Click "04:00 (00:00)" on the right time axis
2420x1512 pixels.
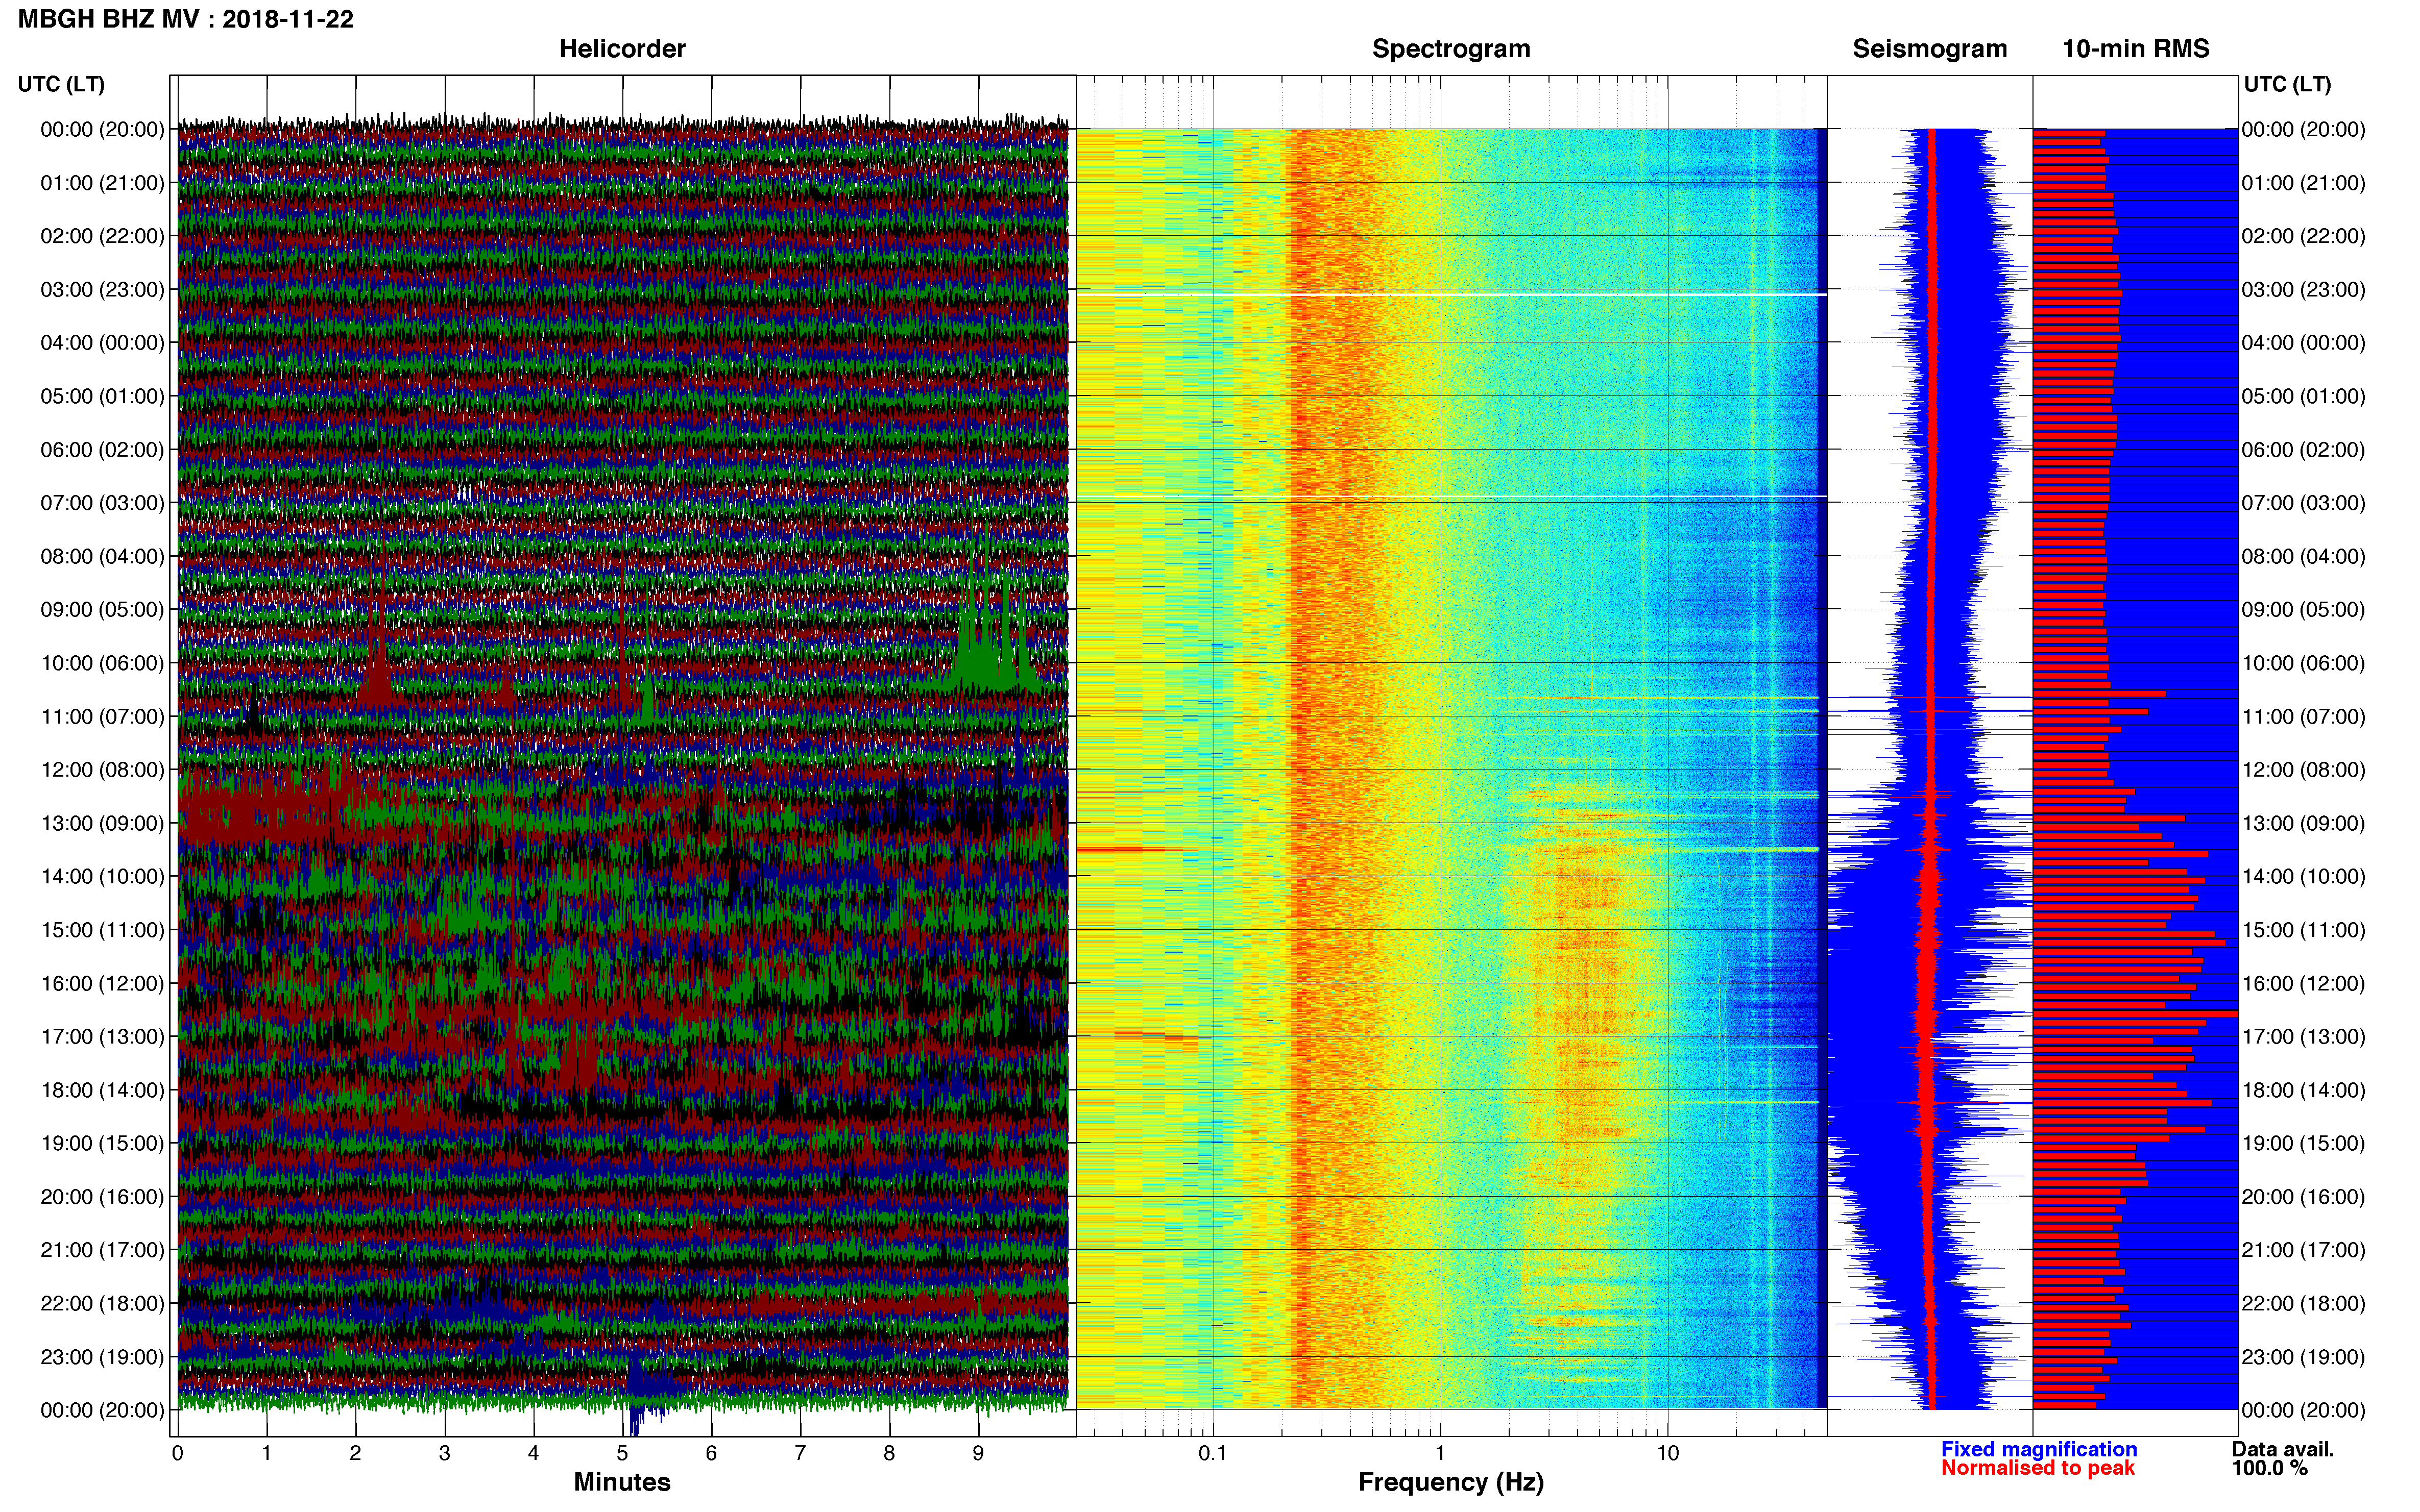(x=2303, y=343)
